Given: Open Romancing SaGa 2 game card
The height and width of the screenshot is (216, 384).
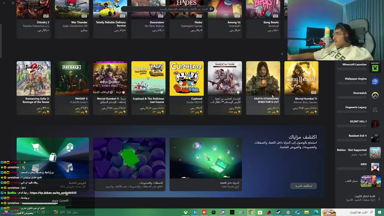Looking at the screenshot, I should point(34,88).
